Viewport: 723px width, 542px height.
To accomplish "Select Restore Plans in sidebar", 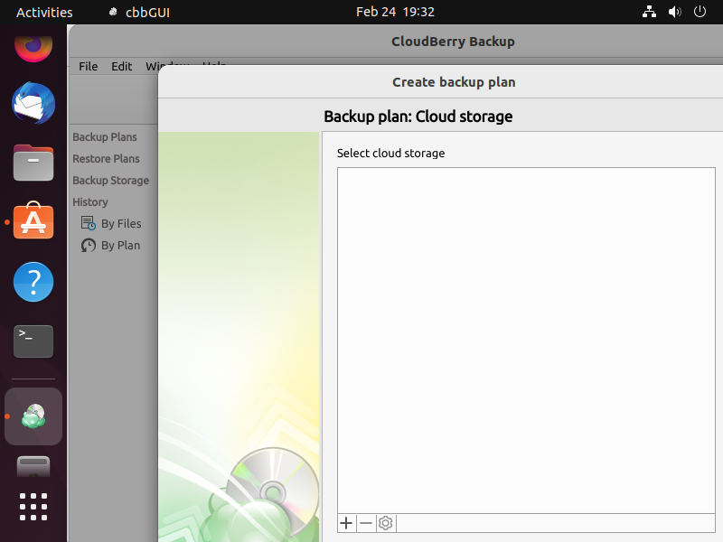I will pos(106,159).
